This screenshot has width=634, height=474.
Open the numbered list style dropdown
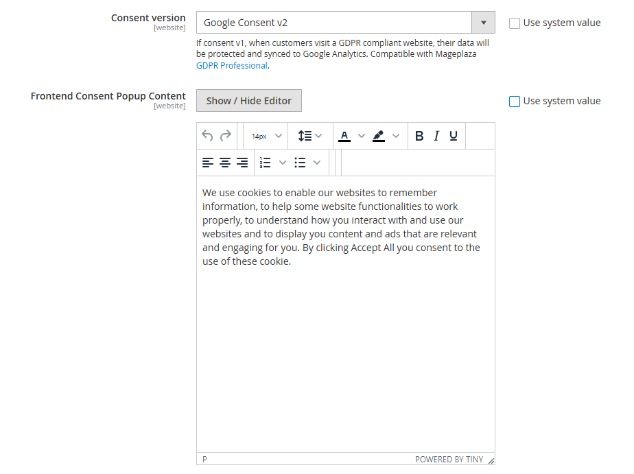pos(282,163)
